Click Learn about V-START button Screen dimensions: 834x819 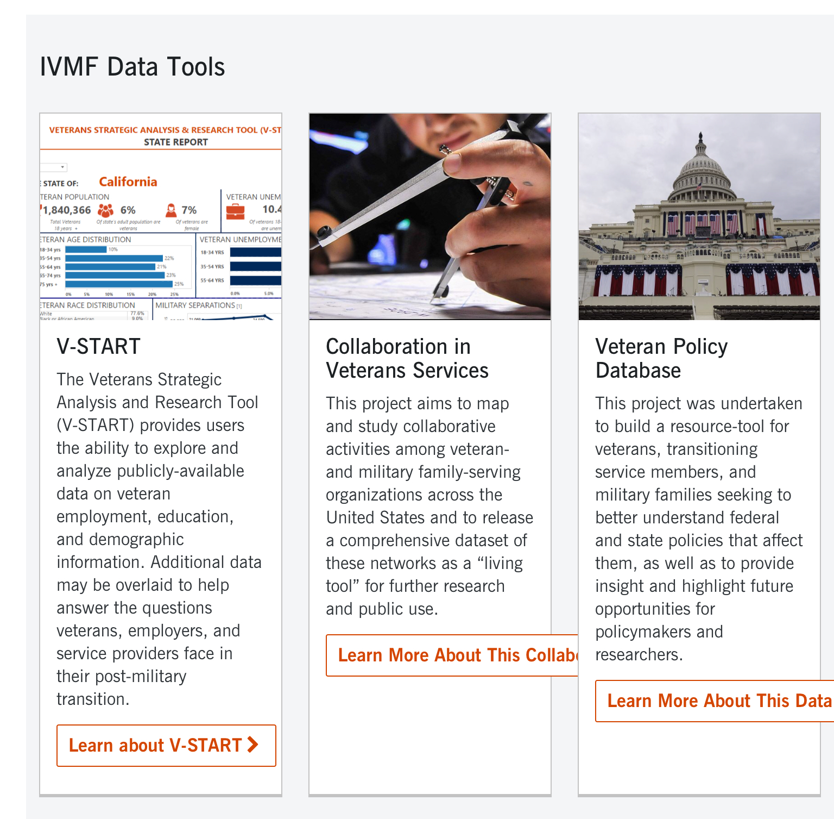click(166, 746)
